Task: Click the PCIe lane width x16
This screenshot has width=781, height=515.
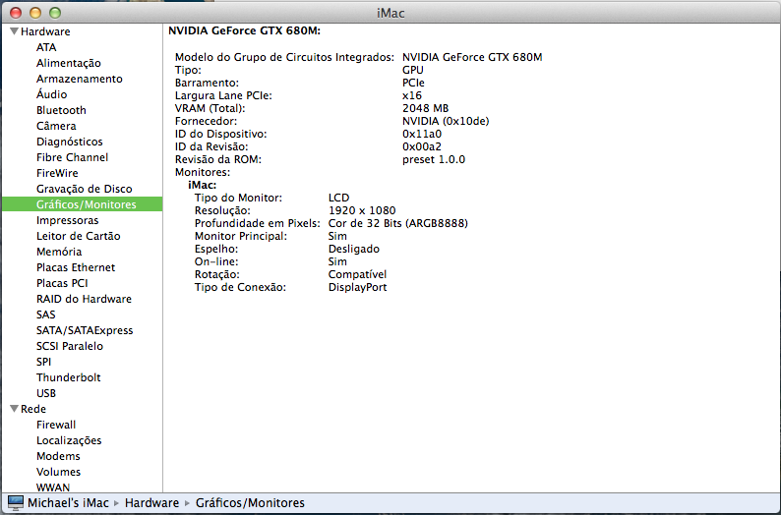Action: pyautogui.click(x=412, y=95)
